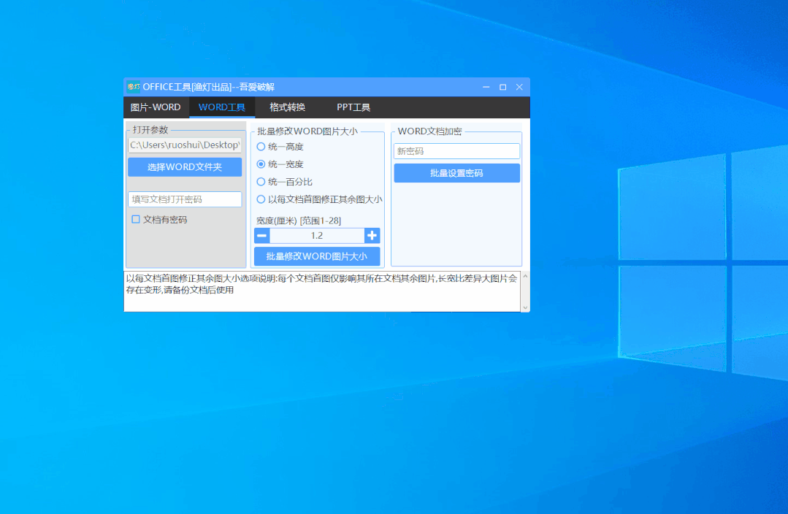
Task: Increase width with the plus button
Action: coord(372,236)
